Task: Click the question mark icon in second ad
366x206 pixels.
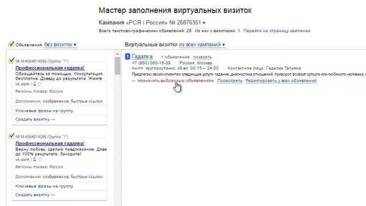Action: click(40, 160)
